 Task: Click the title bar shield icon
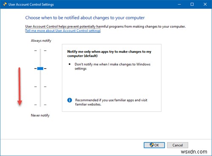pyautogui.click(x=5, y=4)
